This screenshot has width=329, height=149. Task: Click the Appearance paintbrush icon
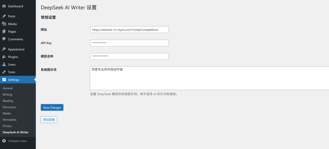tap(4, 49)
